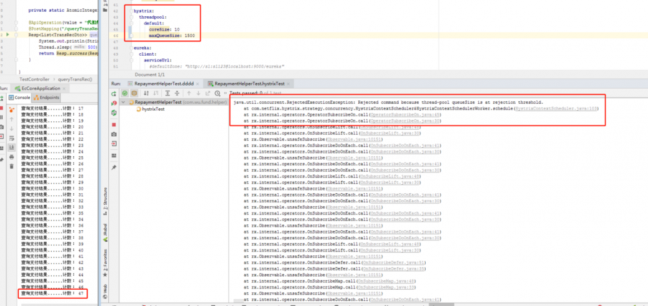Expand all test tree nodes
Screen dimensions: 648x306
tap(167, 93)
